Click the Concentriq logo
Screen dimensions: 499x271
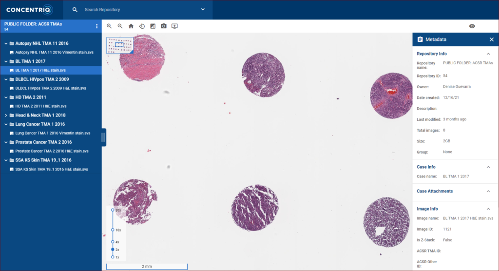coord(29,10)
